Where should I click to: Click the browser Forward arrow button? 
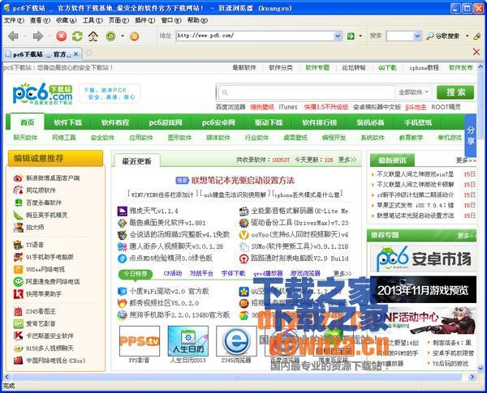pos(37,36)
